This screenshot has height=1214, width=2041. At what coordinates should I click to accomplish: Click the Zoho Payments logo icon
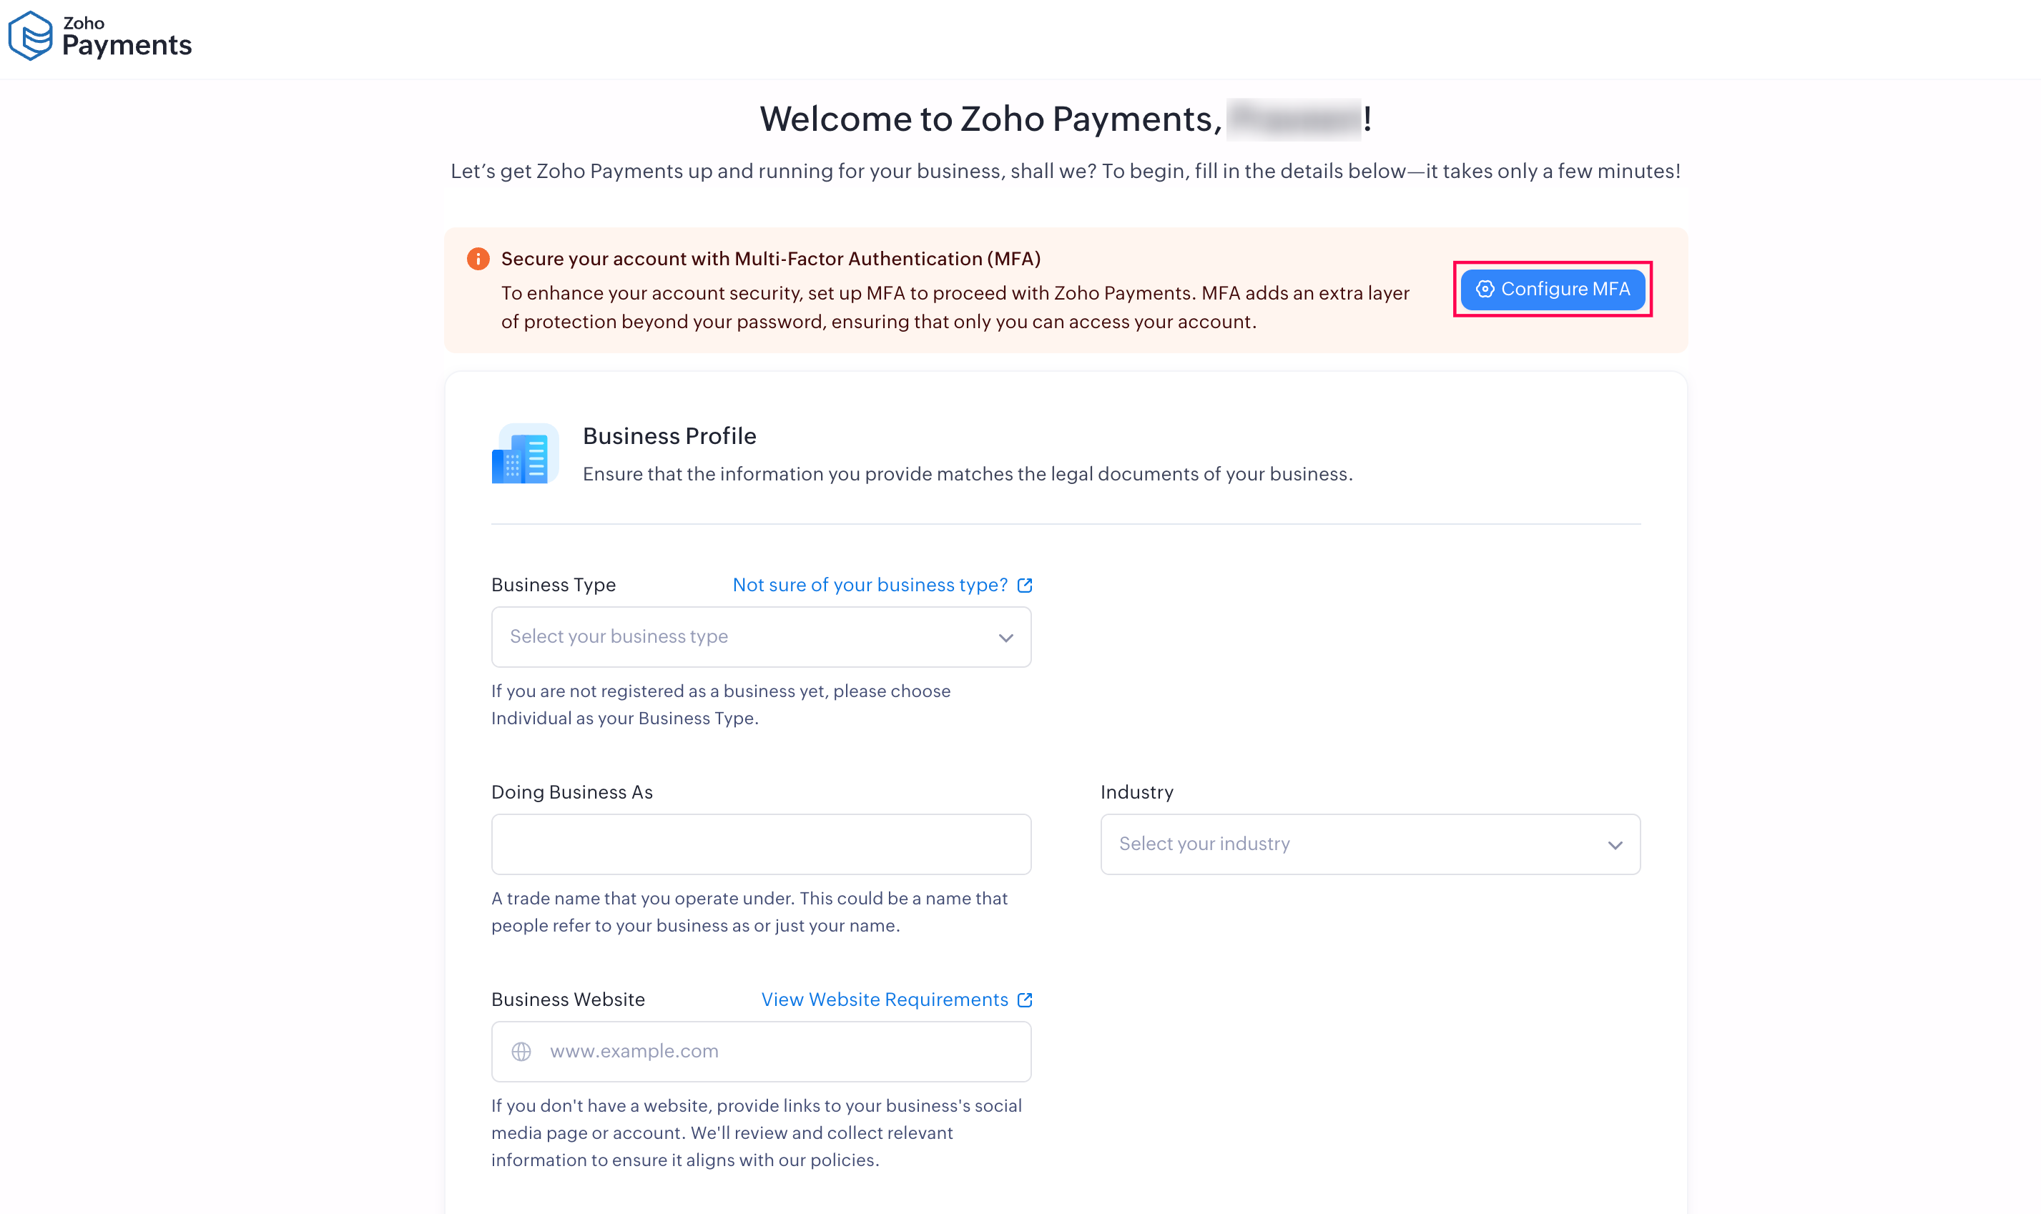coord(30,36)
